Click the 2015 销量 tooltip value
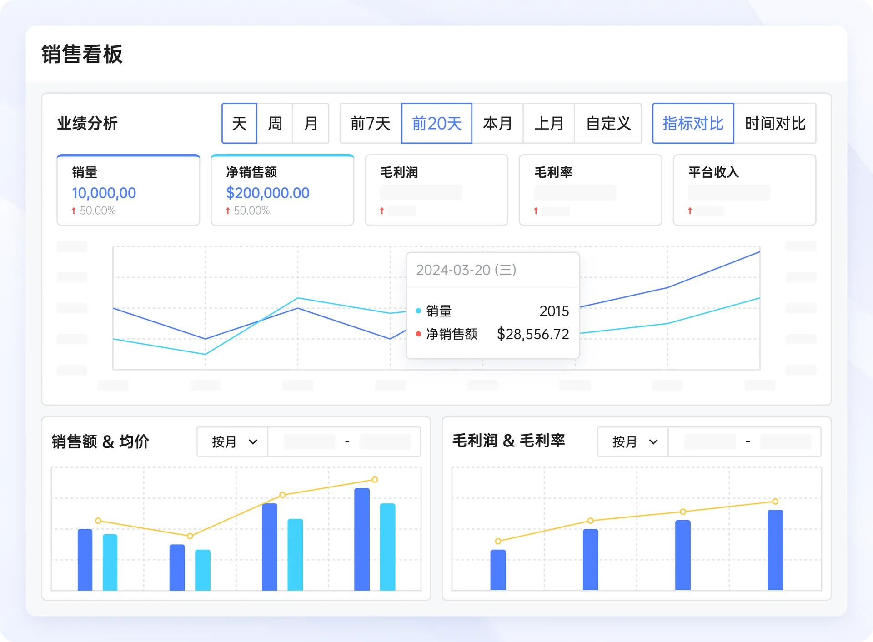Viewport: 873px width, 642px height. (554, 311)
